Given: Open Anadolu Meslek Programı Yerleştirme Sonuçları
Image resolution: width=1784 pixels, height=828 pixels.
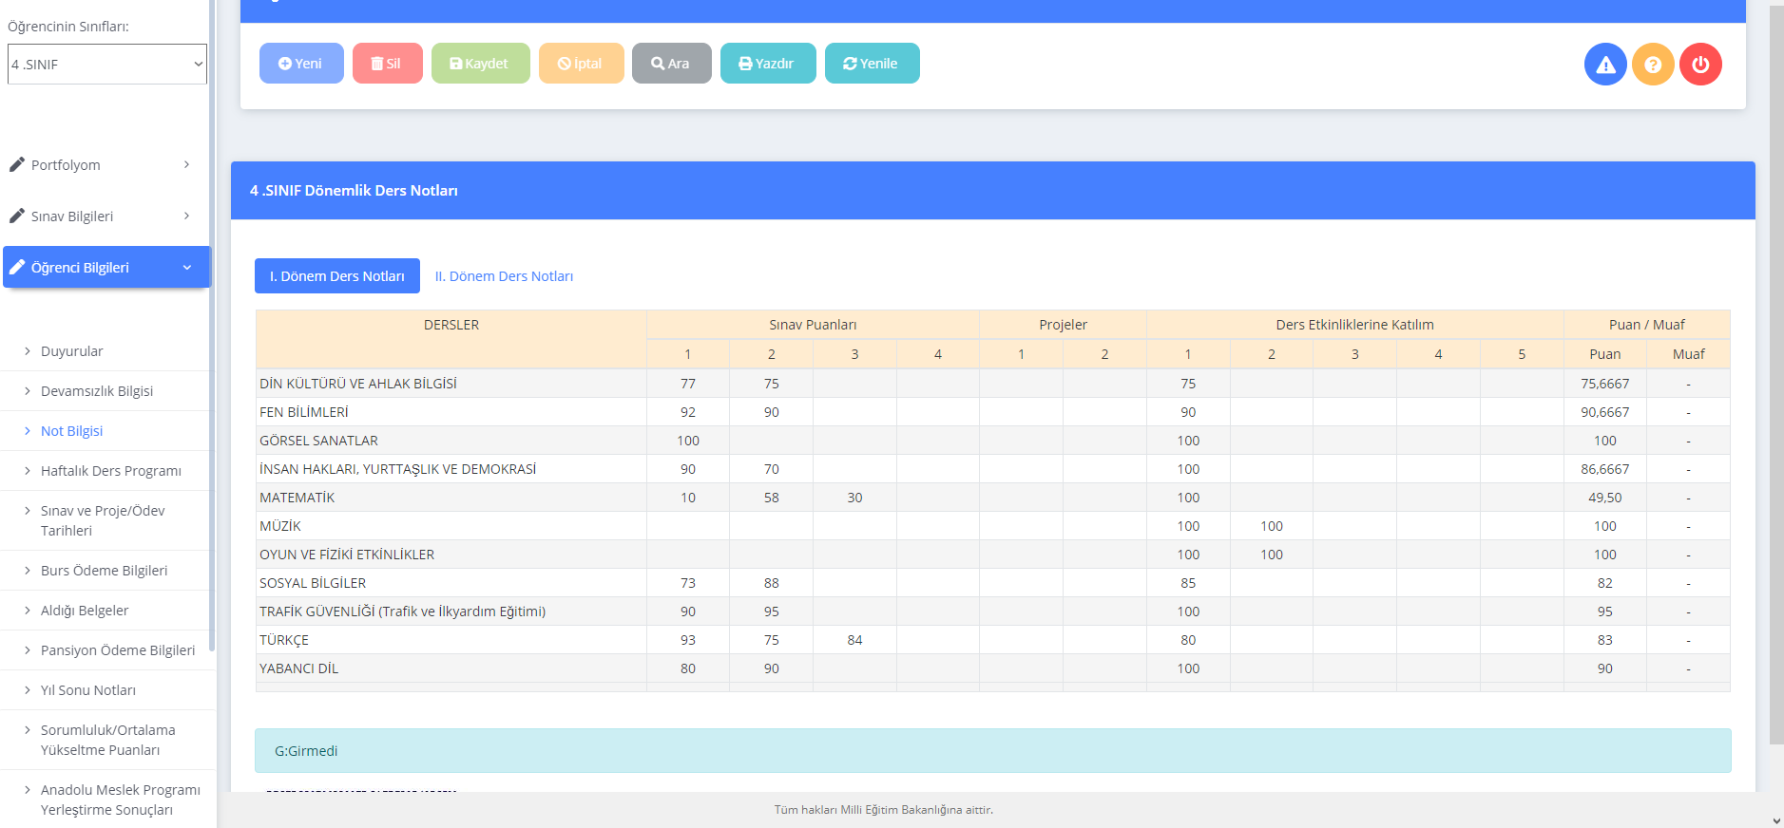Looking at the screenshot, I should coord(121,800).
